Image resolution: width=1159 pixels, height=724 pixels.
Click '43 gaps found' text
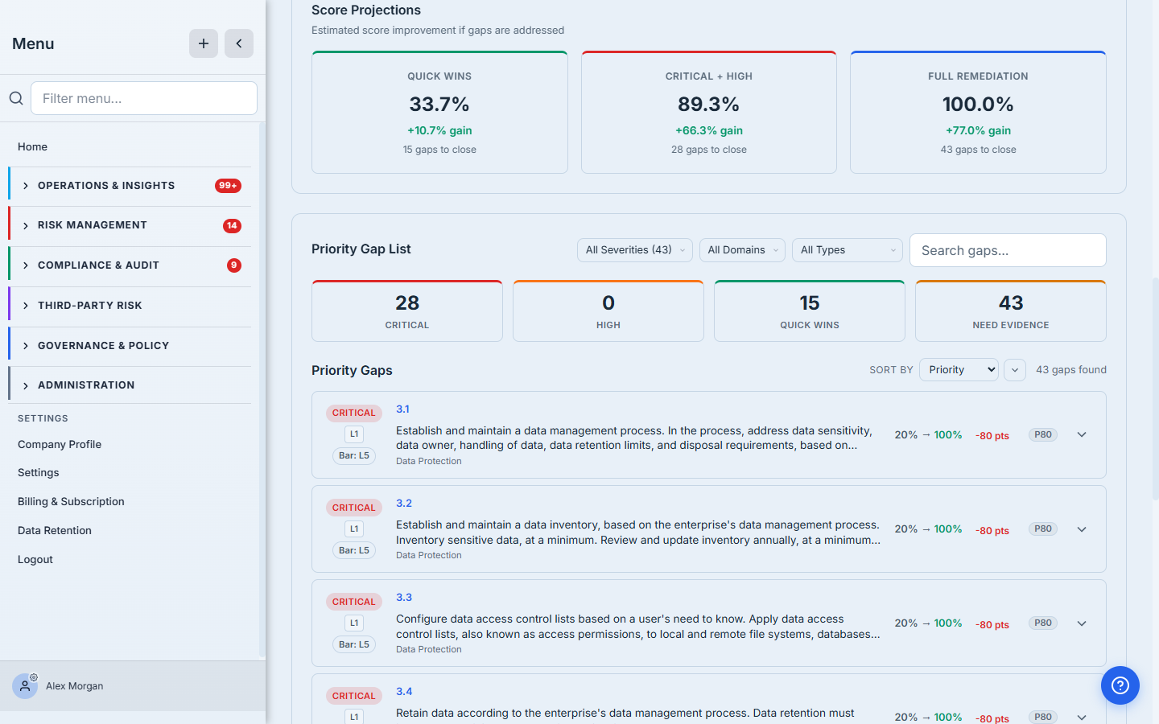click(1071, 370)
